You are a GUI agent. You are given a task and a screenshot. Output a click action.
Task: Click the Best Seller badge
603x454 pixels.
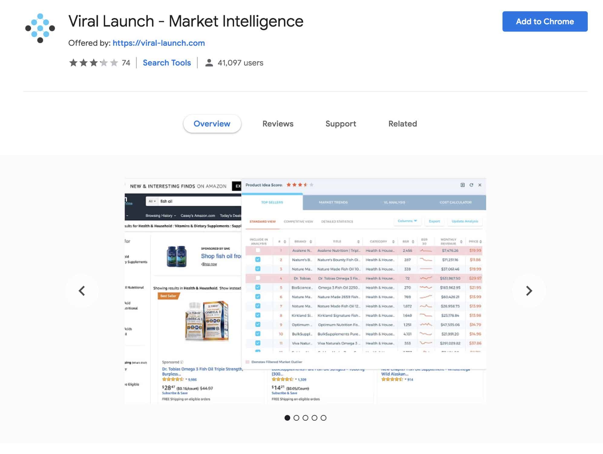[168, 296]
